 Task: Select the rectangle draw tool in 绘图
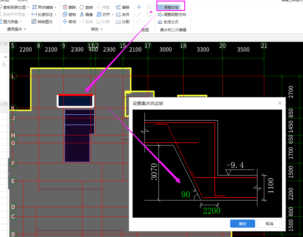pyautogui.click(x=149, y=14)
